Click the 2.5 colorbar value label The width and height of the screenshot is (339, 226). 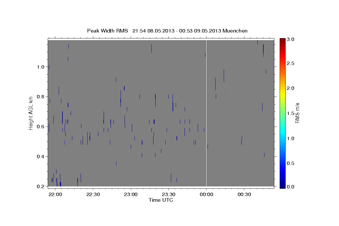[x=291, y=64]
